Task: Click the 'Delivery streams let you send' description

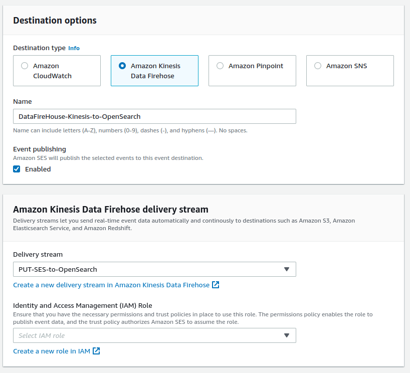Action: click(x=184, y=225)
